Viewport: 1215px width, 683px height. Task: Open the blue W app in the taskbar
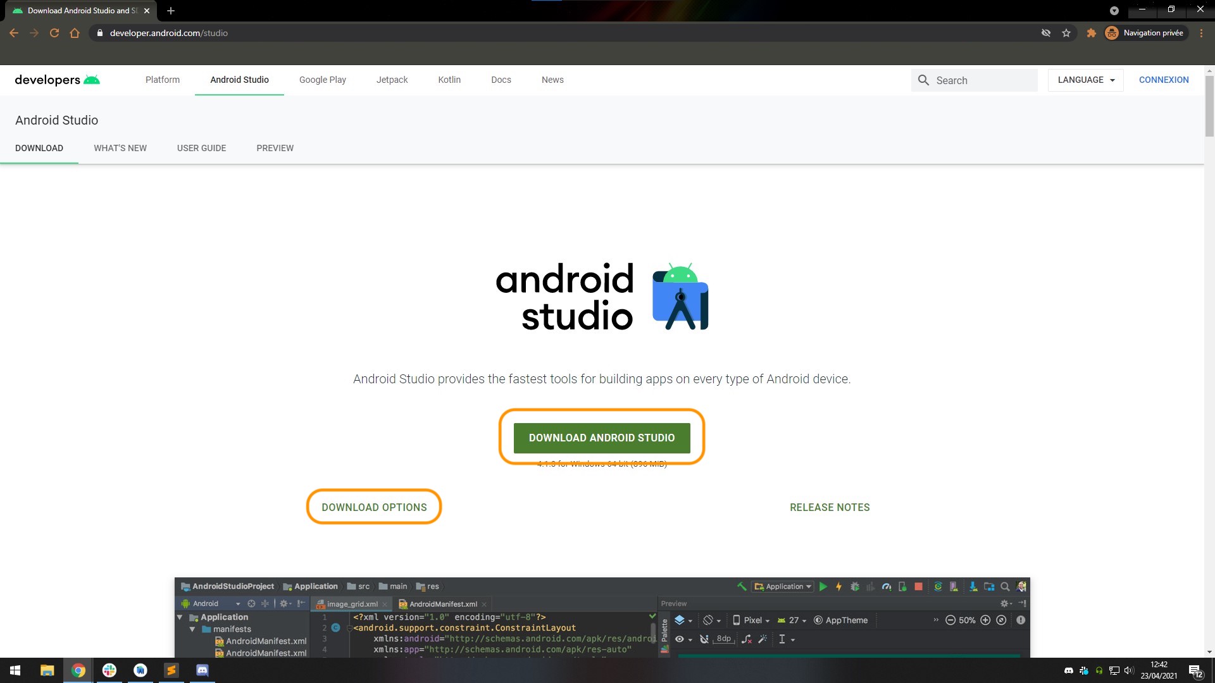click(140, 670)
